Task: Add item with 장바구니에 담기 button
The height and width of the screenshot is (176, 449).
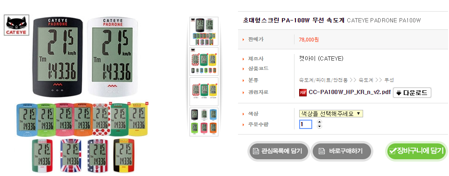Action: 417,151
